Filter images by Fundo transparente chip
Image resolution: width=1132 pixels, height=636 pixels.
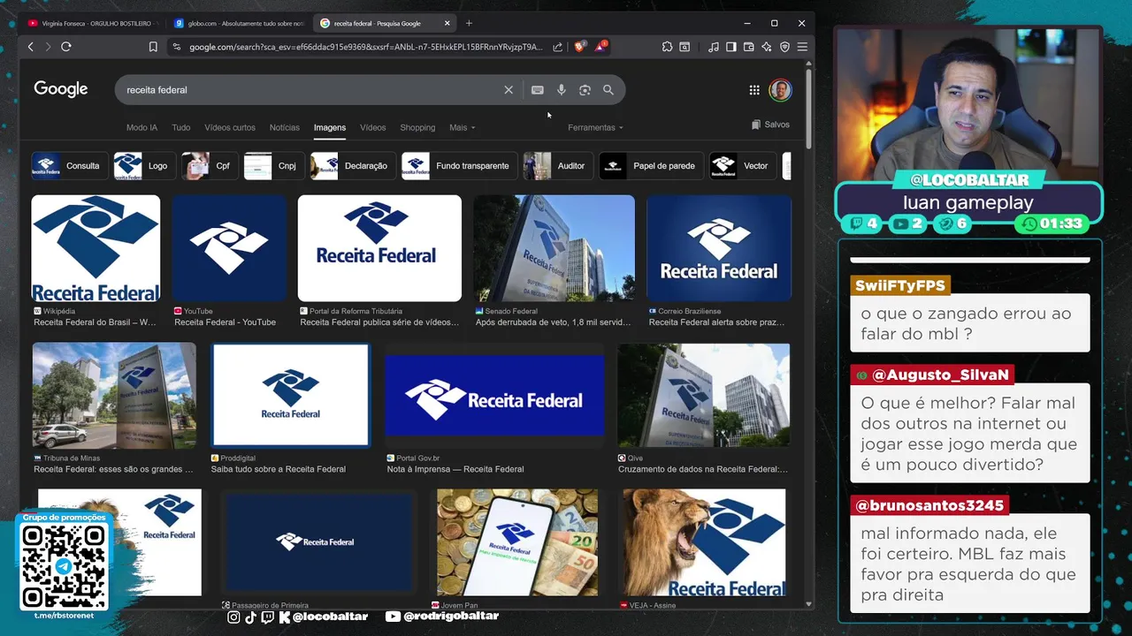tap(459, 166)
